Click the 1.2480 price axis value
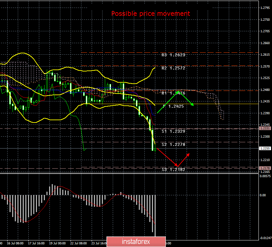The height and width of the screenshot is (247, 272). 265,90
